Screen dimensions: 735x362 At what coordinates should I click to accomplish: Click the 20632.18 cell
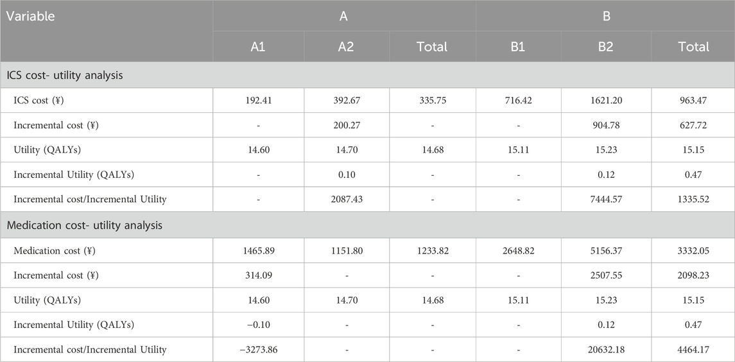(x=605, y=350)
